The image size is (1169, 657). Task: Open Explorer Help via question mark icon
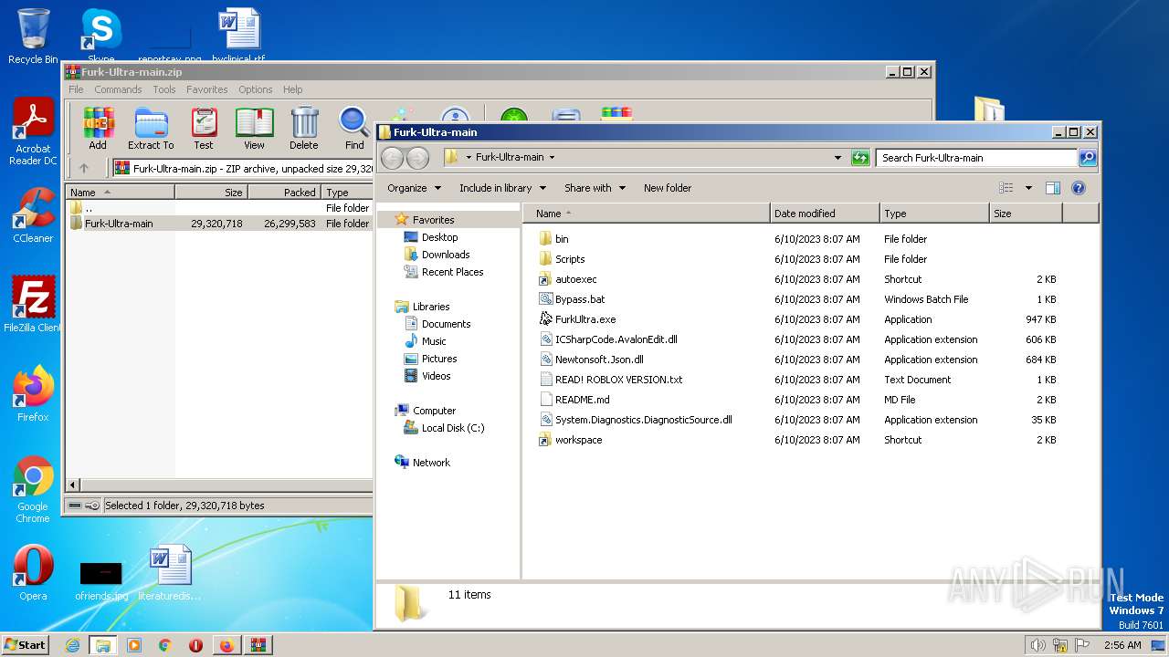click(x=1078, y=188)
